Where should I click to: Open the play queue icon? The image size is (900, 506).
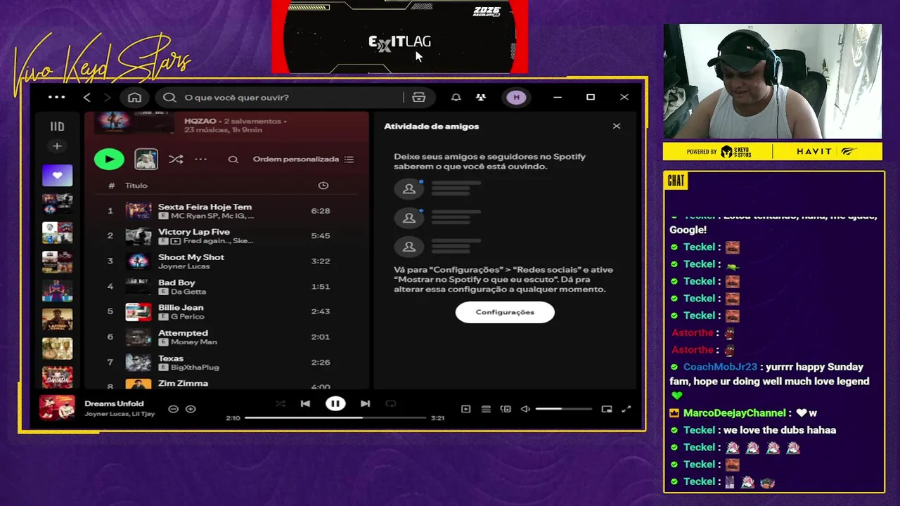pos(486,409)
